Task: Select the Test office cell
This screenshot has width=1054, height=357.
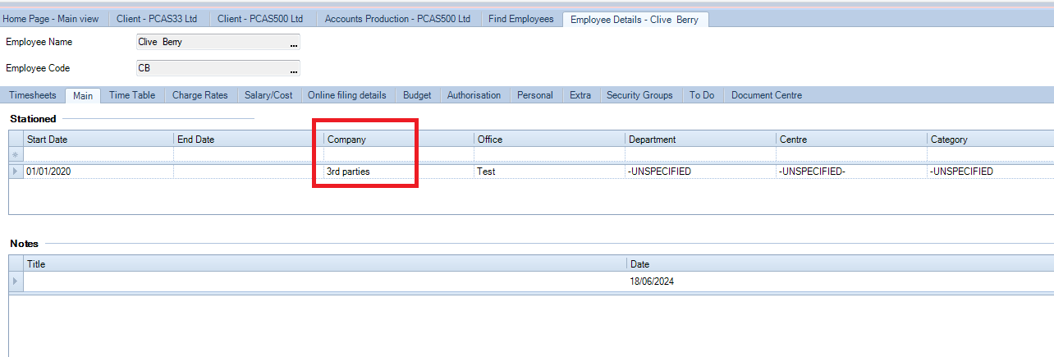Action: pos(550,172)
